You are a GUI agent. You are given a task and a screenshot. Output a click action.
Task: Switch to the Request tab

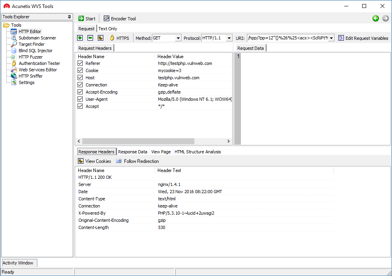click(86, 29)
